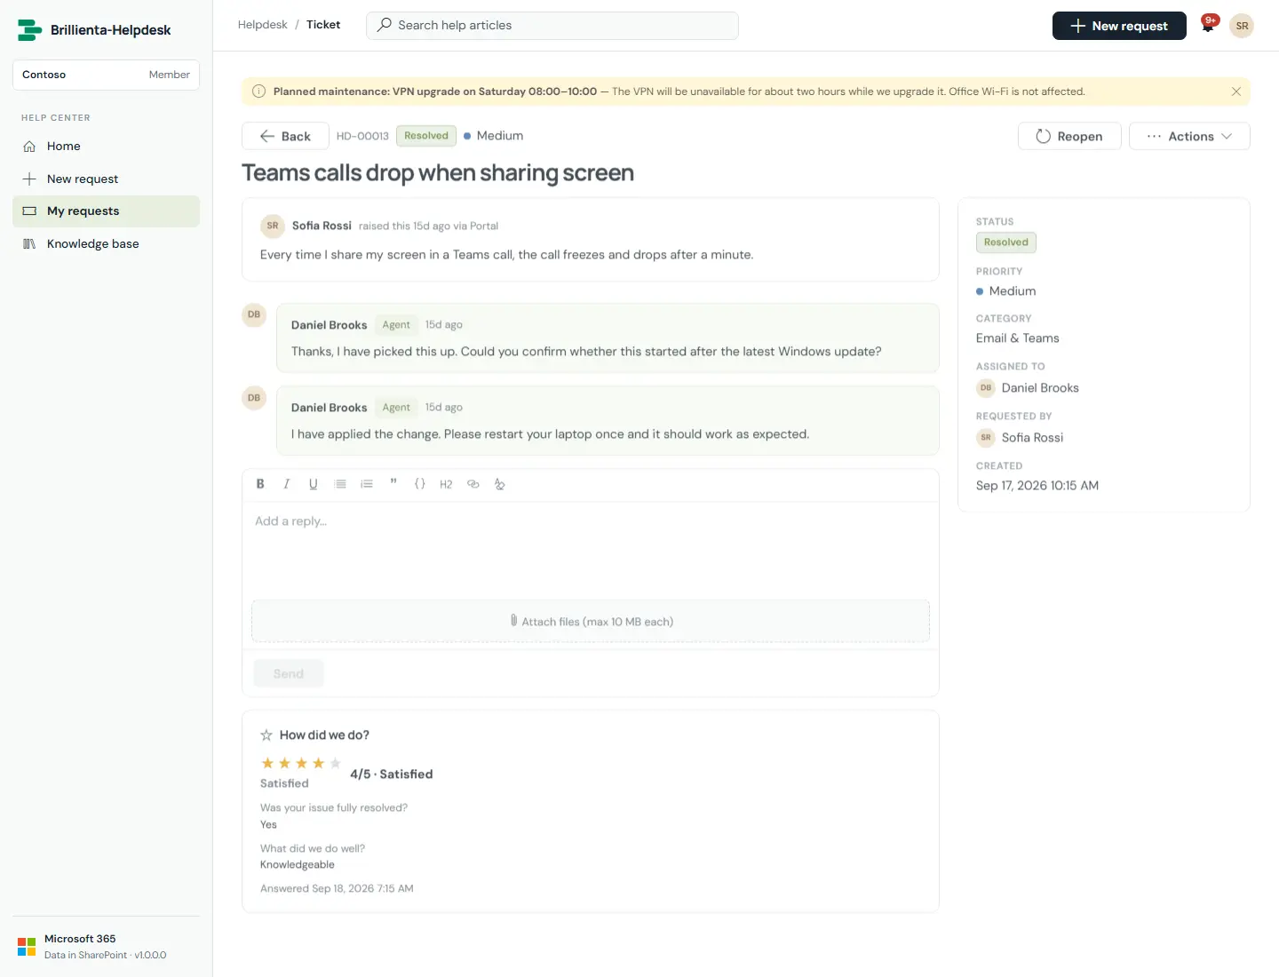Click the dark New request button

pyautogui.click(x=1119, y=26)
